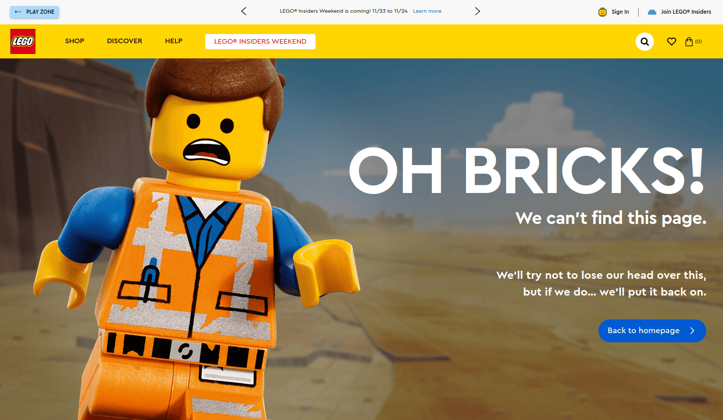Open the search magnifier icon
723x420 pixels.
point(645,42)
